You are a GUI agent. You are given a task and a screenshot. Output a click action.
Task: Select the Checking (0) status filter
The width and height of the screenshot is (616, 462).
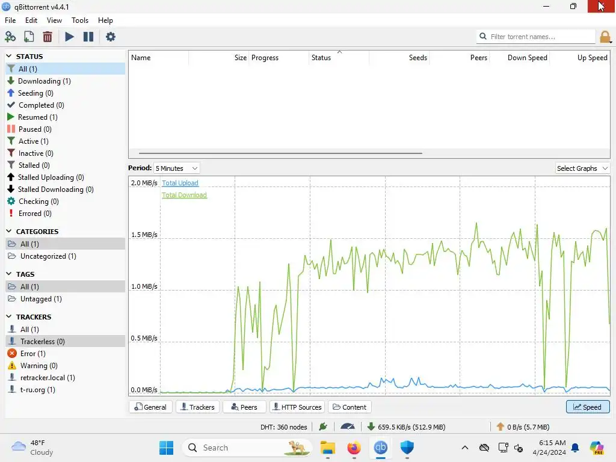click(x=65, y=202)
